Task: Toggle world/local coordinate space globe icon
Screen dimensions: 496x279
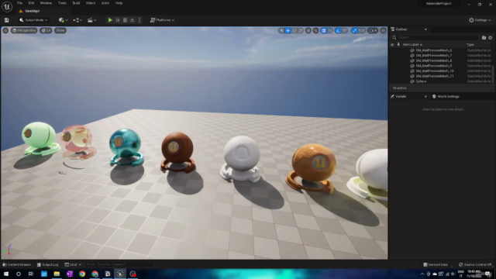Action: click(x=308, y=31)
